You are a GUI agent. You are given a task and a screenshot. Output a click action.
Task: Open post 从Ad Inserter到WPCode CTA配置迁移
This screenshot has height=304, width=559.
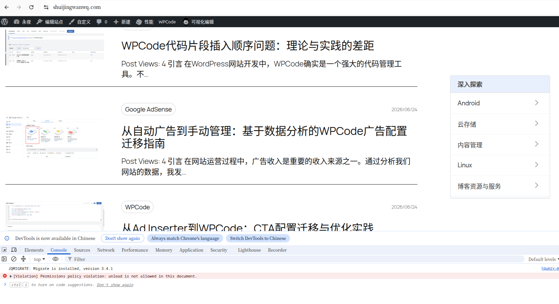248,227
